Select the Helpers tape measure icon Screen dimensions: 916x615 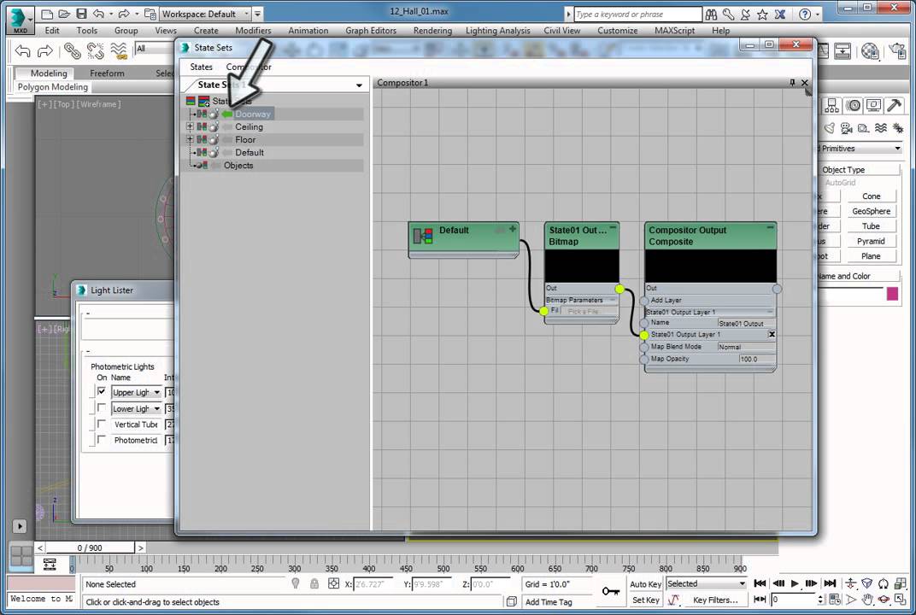tap(863, 128)
